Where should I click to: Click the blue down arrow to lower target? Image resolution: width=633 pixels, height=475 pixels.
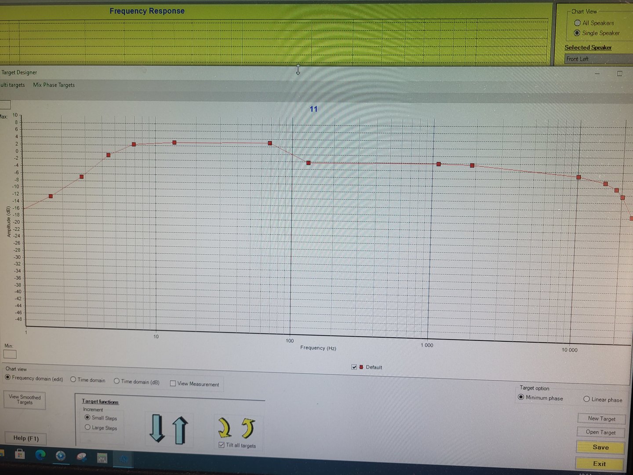coord(156,428)
